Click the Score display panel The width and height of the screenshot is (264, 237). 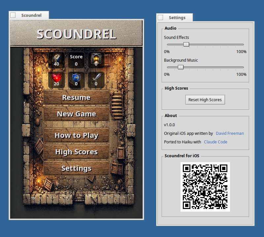76,60
